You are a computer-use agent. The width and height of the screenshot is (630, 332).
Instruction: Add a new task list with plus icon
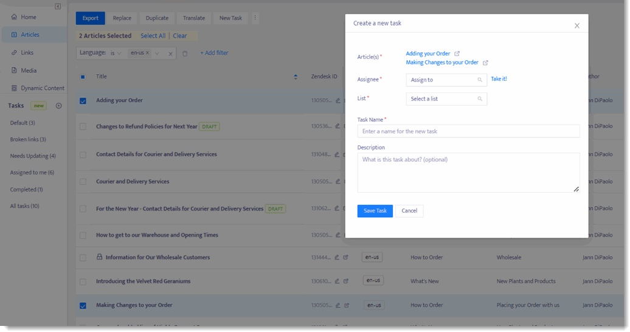(58, 106)
